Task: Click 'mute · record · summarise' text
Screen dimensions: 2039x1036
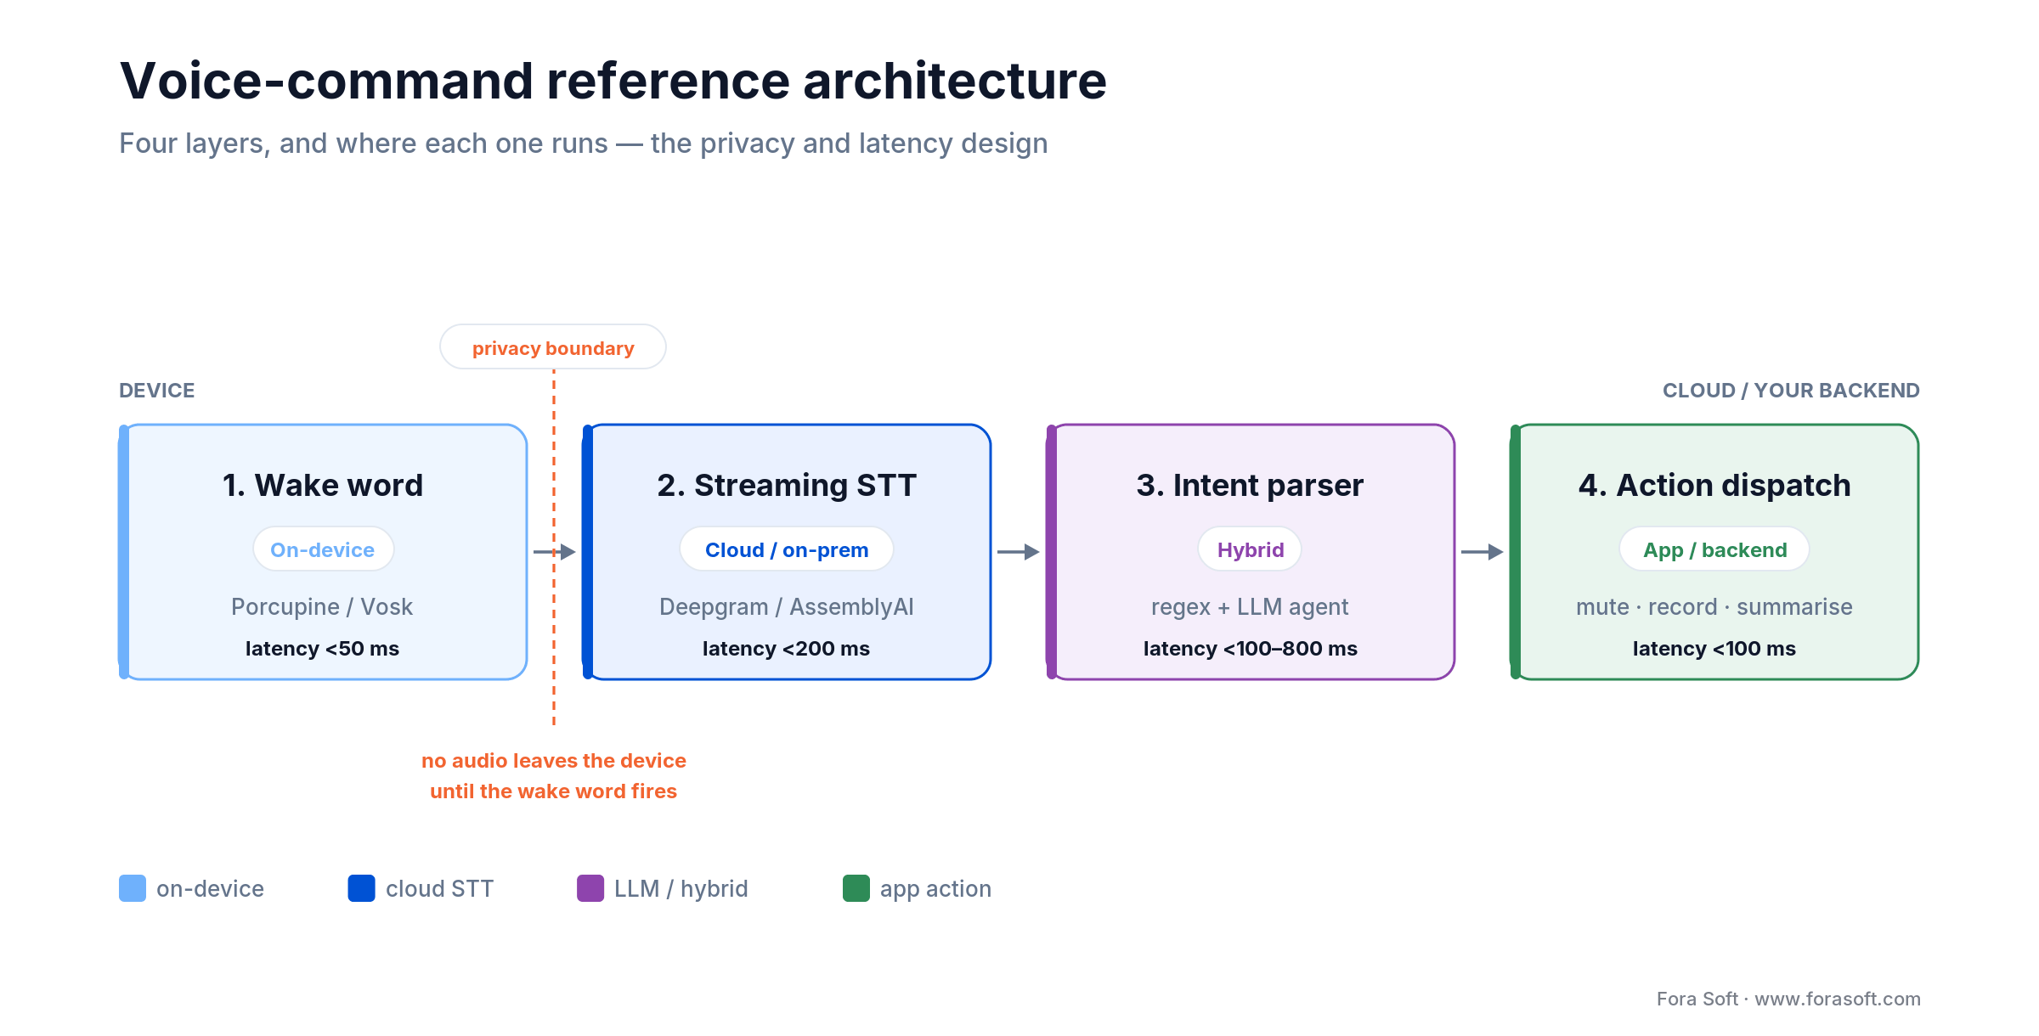Action: [x=1714, y=606]
